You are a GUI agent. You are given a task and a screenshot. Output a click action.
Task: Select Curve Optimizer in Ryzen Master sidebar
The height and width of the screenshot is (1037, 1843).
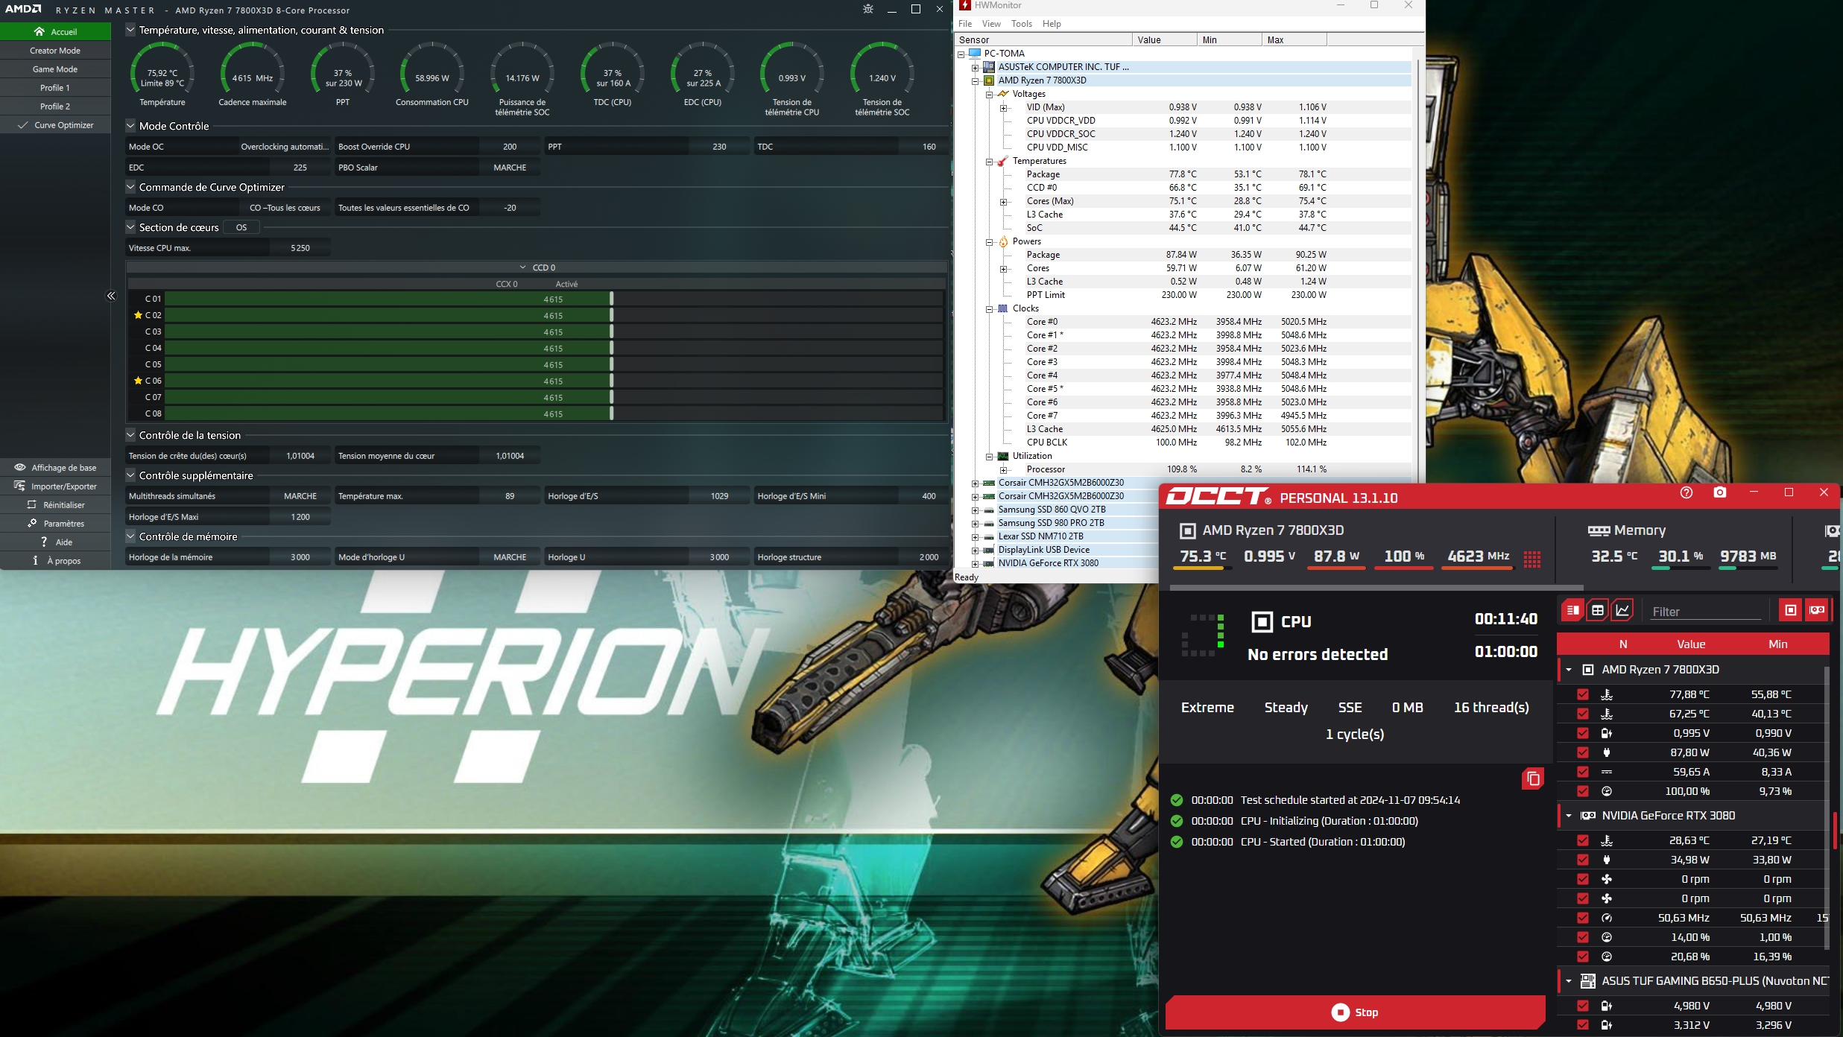coord(63,125)
